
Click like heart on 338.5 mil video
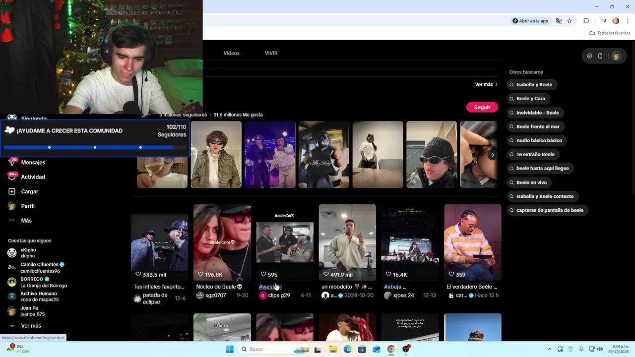[x=138, y=274]
